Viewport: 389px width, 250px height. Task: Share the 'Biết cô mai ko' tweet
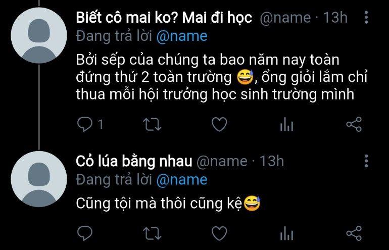[354, 124]
